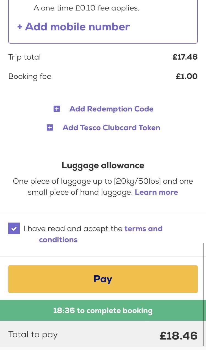Tap the Total to pay label
The height and width of the screenshot is (350, 206).
coord(33,335)
